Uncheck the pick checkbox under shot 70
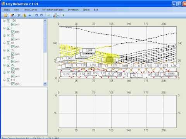Viewport: 186px width, 139px height. pos(13,61)
